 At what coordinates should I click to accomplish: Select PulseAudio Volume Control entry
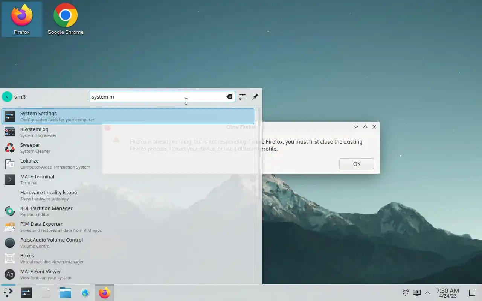coord(128,243)
